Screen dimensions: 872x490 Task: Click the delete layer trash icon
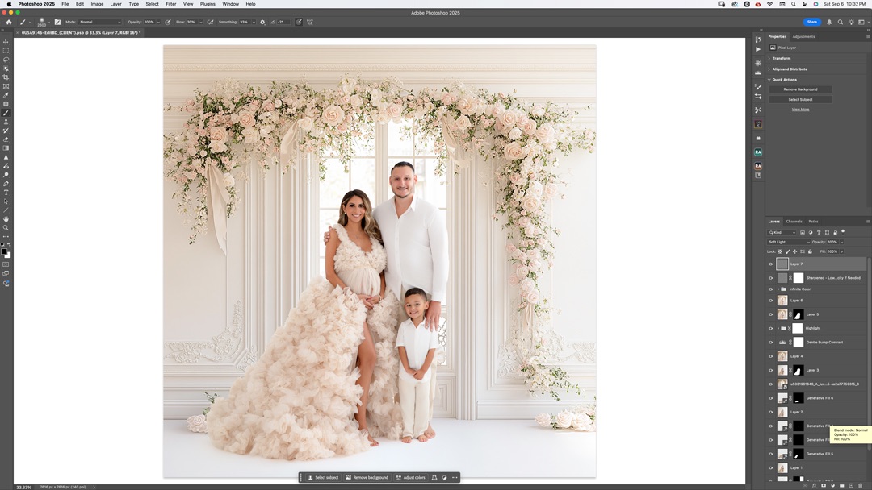861,485
